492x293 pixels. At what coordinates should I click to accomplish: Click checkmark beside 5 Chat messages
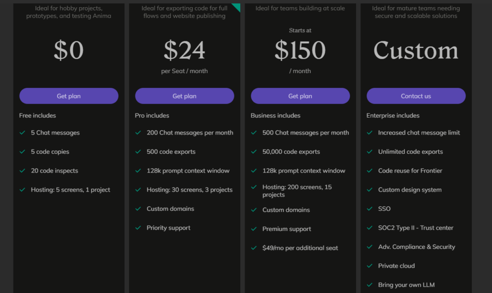coord(22,133)
